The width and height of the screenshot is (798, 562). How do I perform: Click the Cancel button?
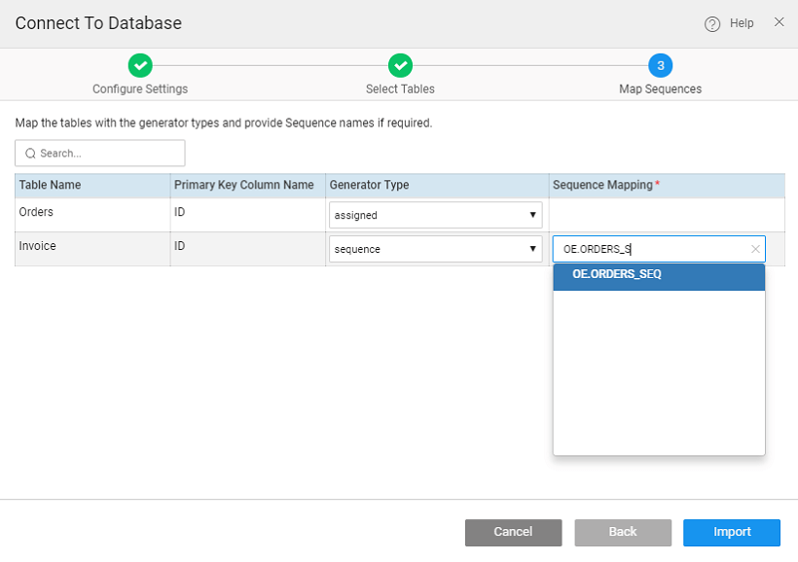tap(513, 532)
